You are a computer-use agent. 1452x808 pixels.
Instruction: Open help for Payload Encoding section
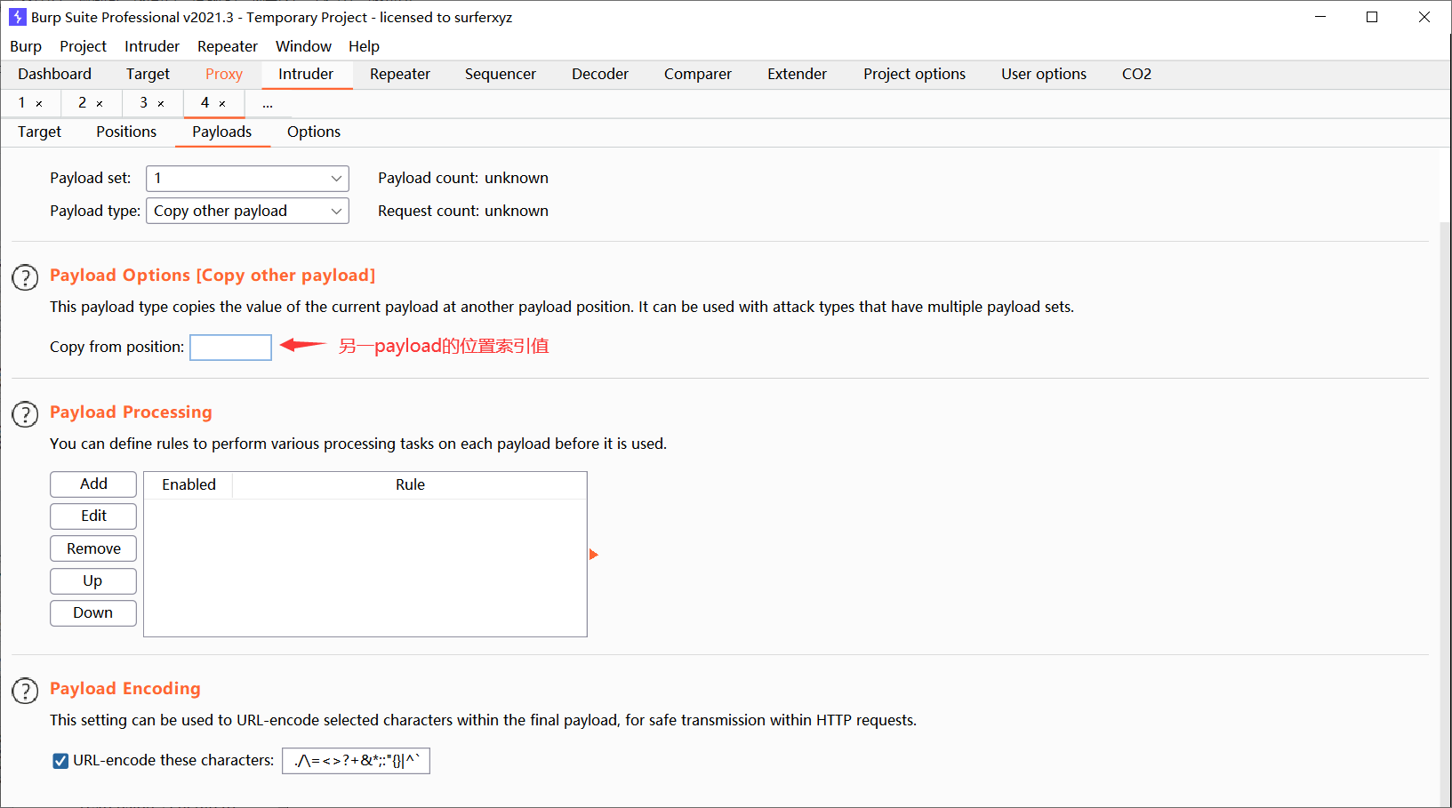pos(25,691)
